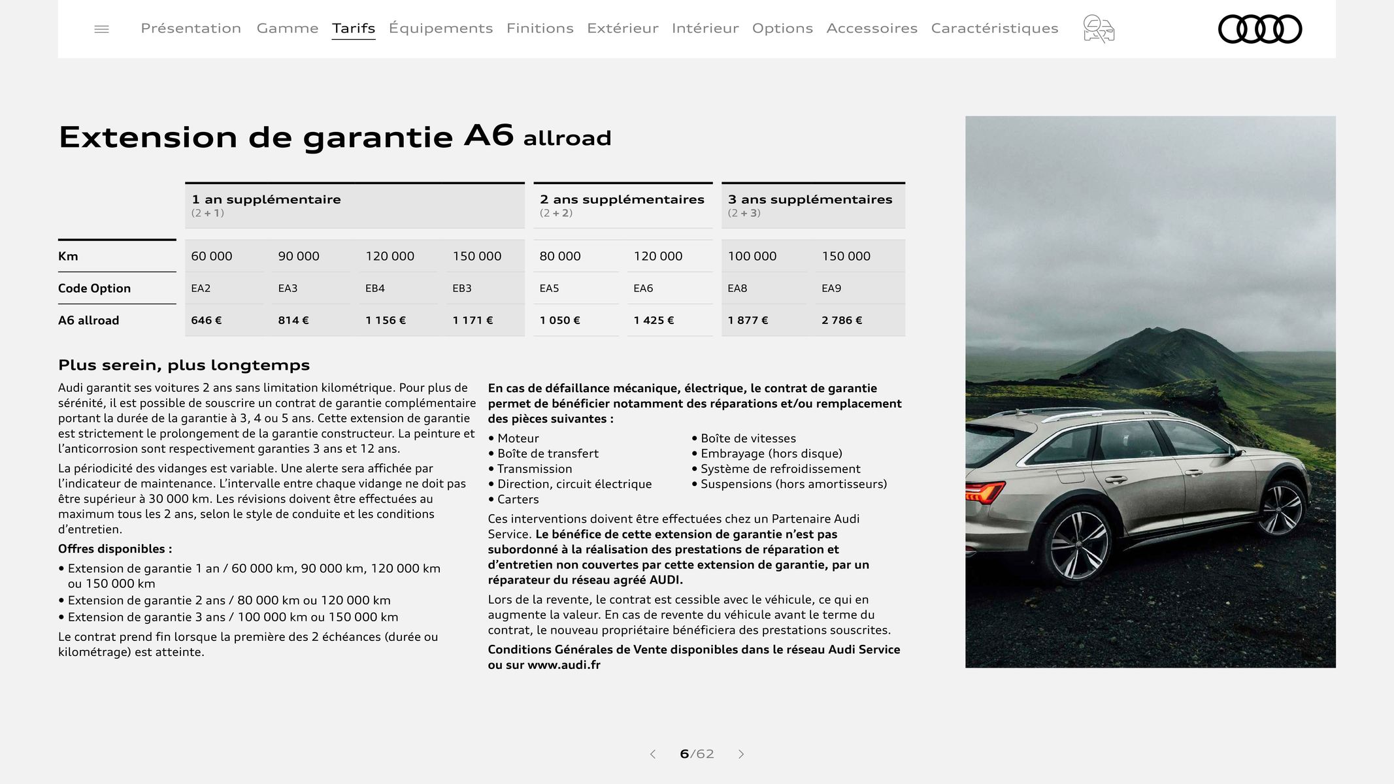Click the 'Moteur' bullet item

click(514, 438)
